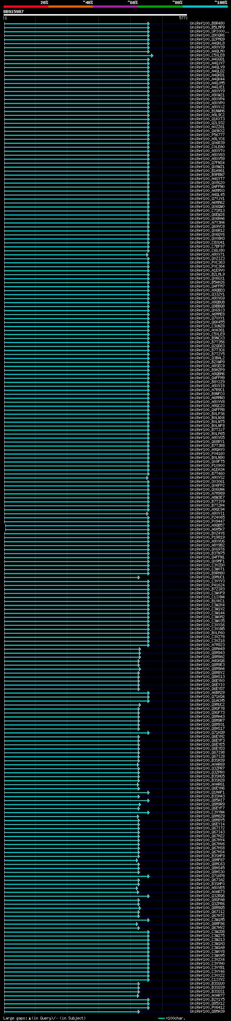Open hit UniRef100_Q9XQR6
Screen dimensions: 231x1021
pos(207,35)
